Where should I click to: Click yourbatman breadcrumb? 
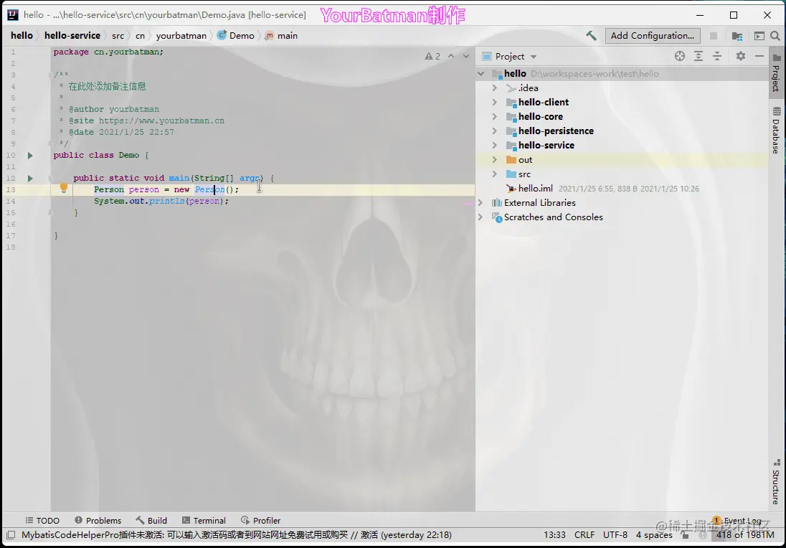click(181, 36)
